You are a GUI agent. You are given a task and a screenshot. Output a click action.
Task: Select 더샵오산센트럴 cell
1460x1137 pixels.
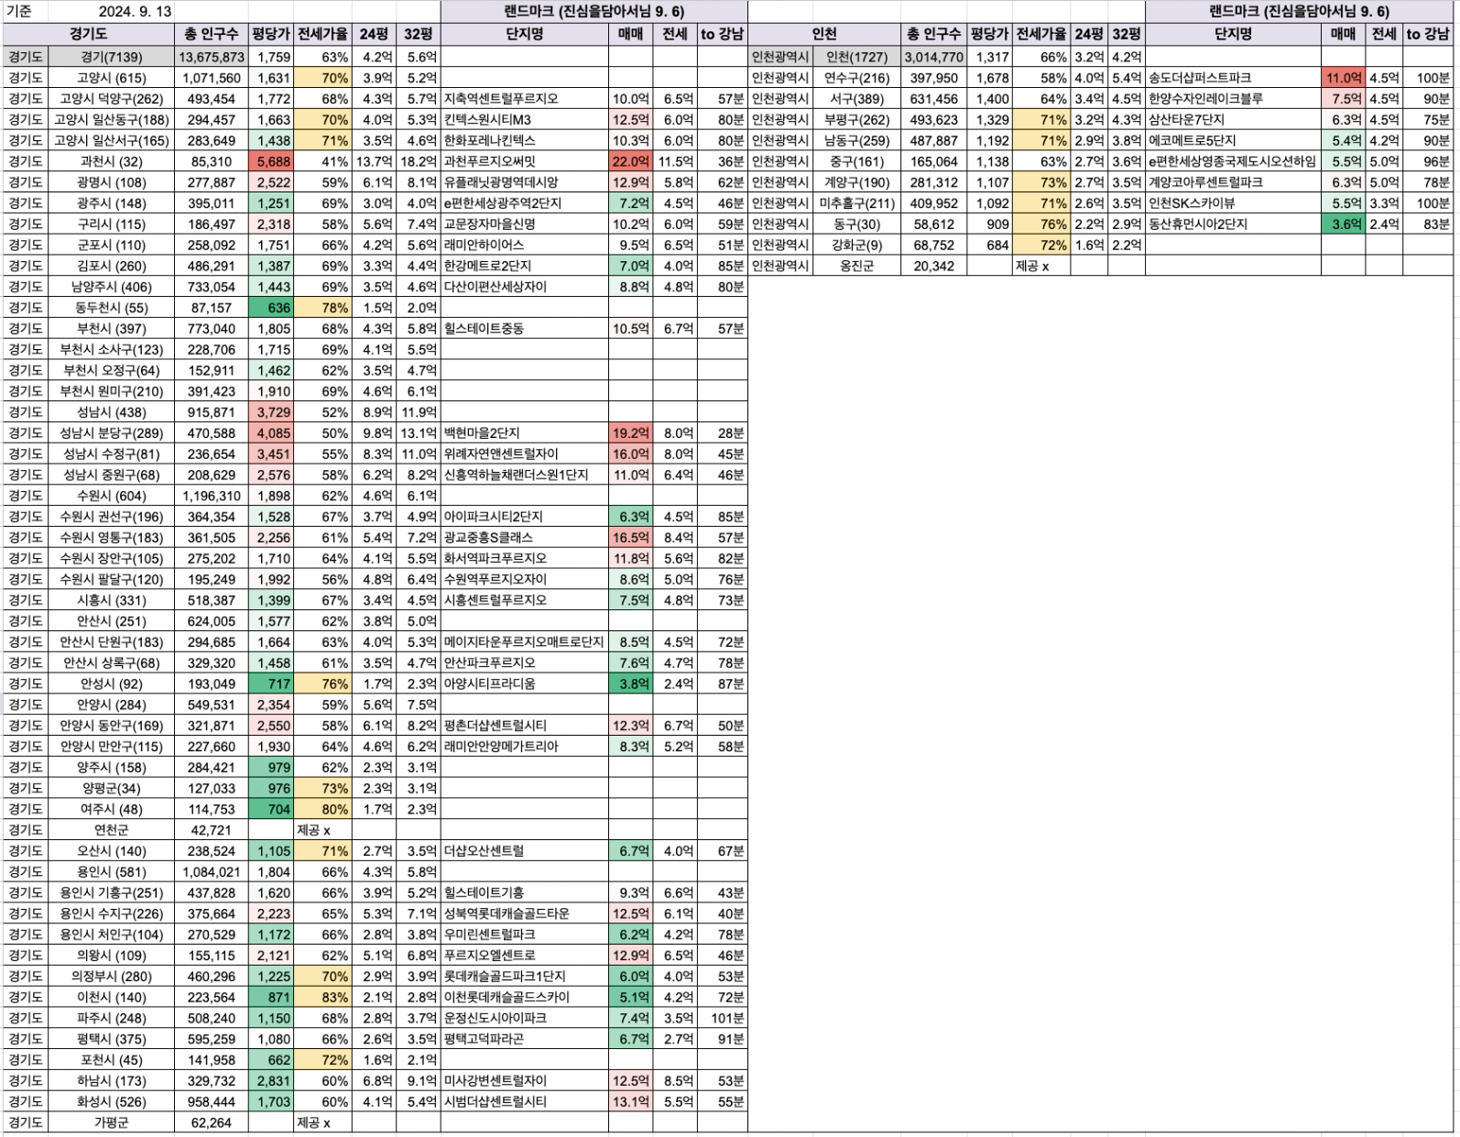point(524,851)
